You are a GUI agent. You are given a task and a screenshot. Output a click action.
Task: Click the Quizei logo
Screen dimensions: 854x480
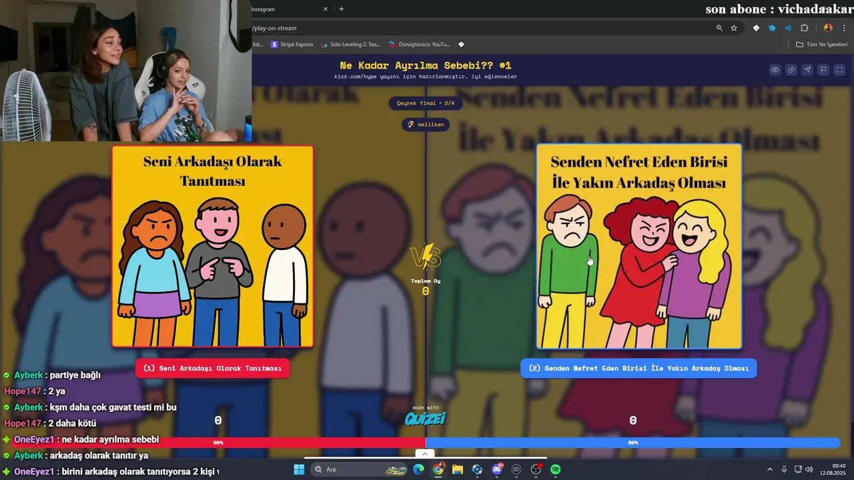point(426,417)
